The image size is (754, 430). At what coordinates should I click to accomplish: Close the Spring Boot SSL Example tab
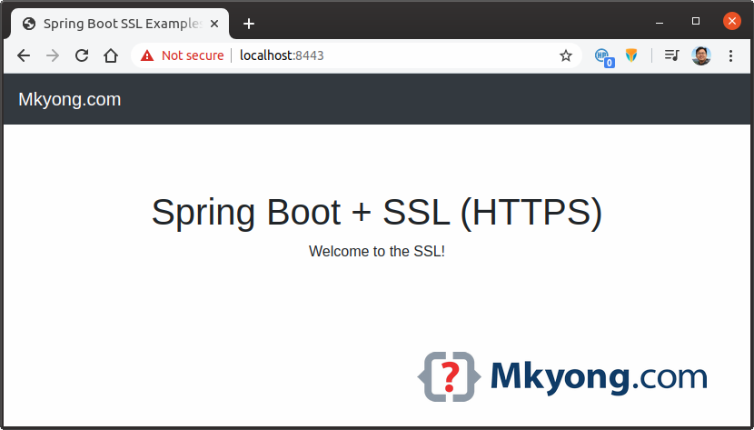tap(214, 24)
